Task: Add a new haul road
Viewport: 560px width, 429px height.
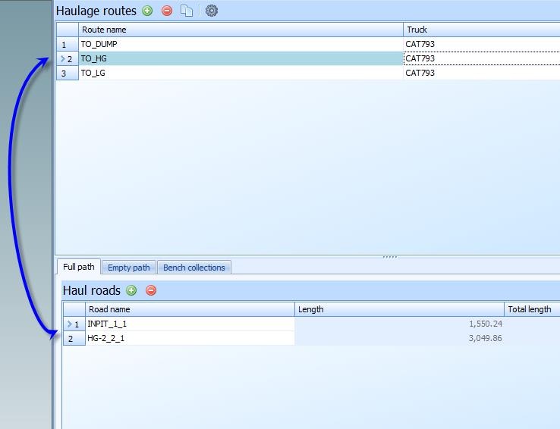Action: point(131,290)
